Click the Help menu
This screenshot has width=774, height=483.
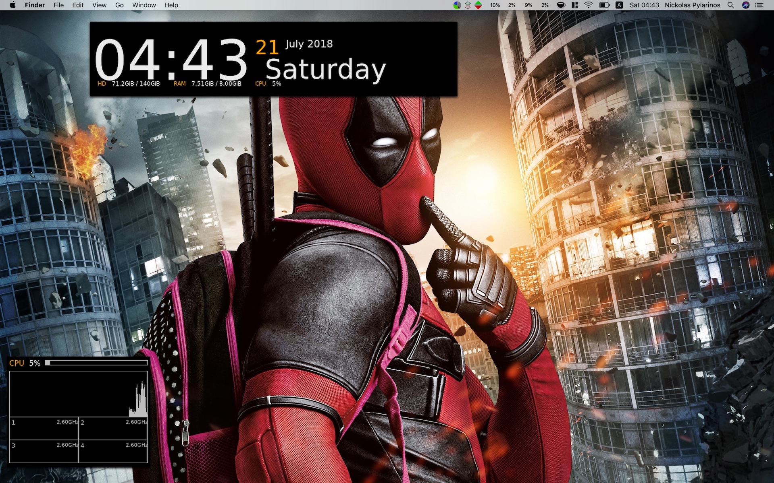171,5
